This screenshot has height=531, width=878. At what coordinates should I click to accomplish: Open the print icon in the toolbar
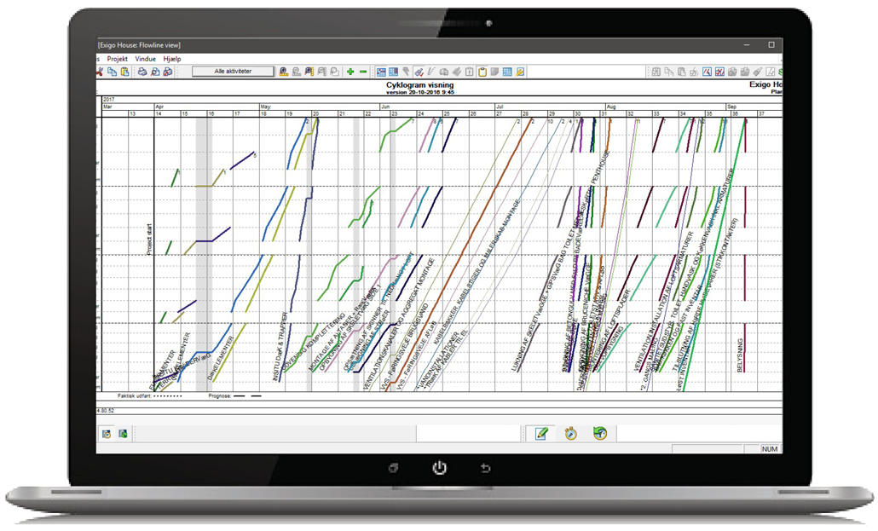[141, 72]
